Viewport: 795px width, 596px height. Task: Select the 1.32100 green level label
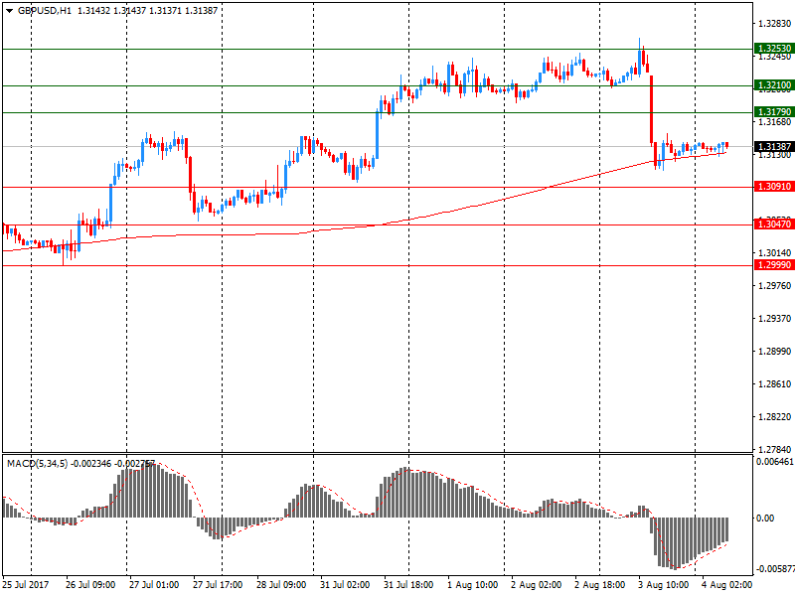[773, 85]
